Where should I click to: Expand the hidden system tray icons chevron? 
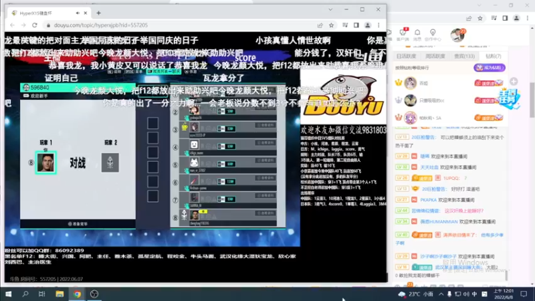tap(441, 294)
